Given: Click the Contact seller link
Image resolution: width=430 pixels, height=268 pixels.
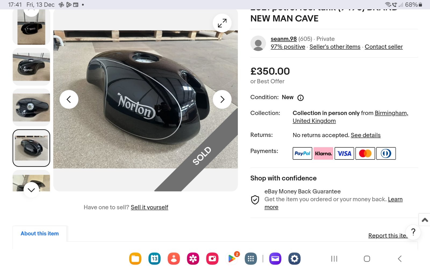Looking at the screenshot, I should [x=384, y=47].
